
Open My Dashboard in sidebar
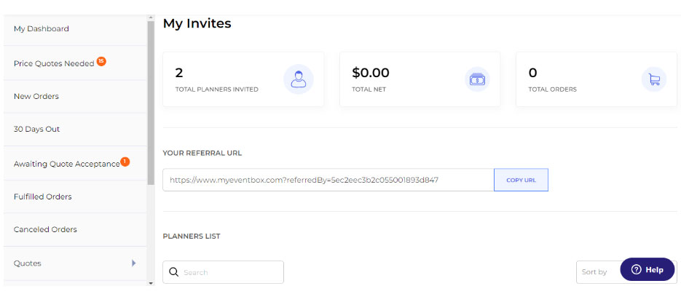[42, 29]
